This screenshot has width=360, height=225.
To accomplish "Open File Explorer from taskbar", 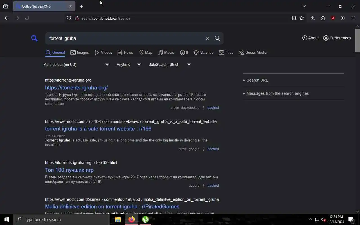I will [x=118, y=219].
